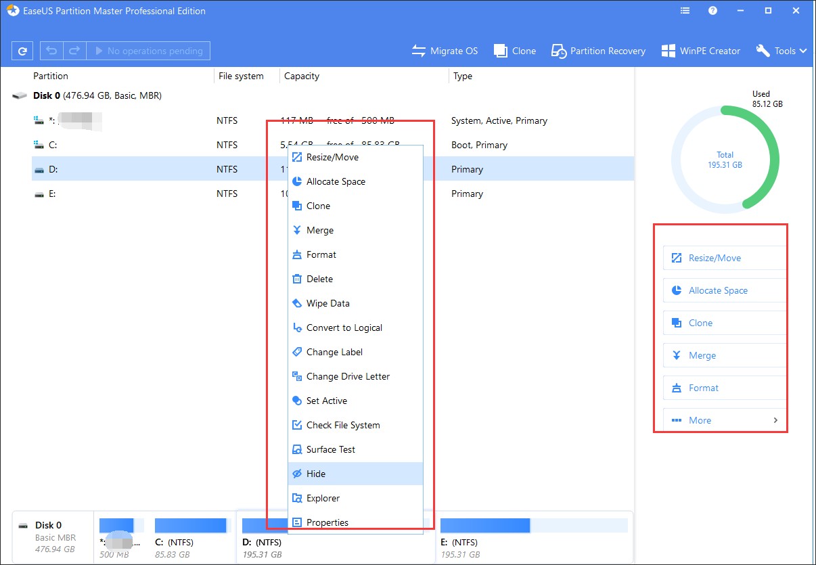This screenshot has height=565, width=816.
Task: Click Merge button in right panel
Action: pos(724,355)
